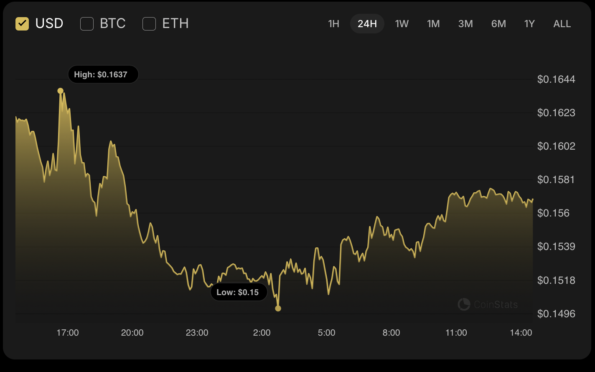The height and width of the screenshot is (372, 595).
Task: Click the 14:00 time axis label
Action: (x=521, y=333)
